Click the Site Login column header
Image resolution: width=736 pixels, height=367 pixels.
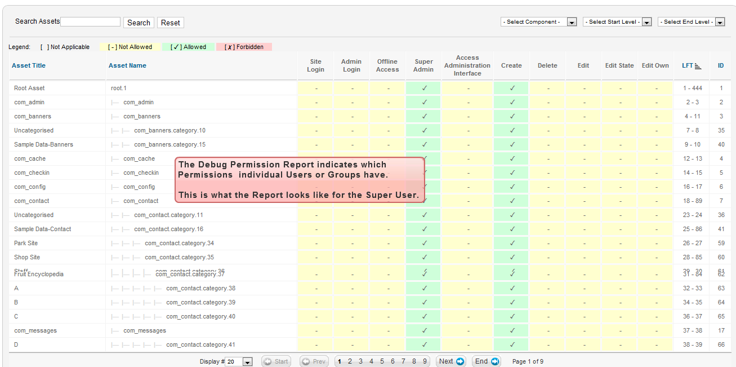[x=315, y=65]
